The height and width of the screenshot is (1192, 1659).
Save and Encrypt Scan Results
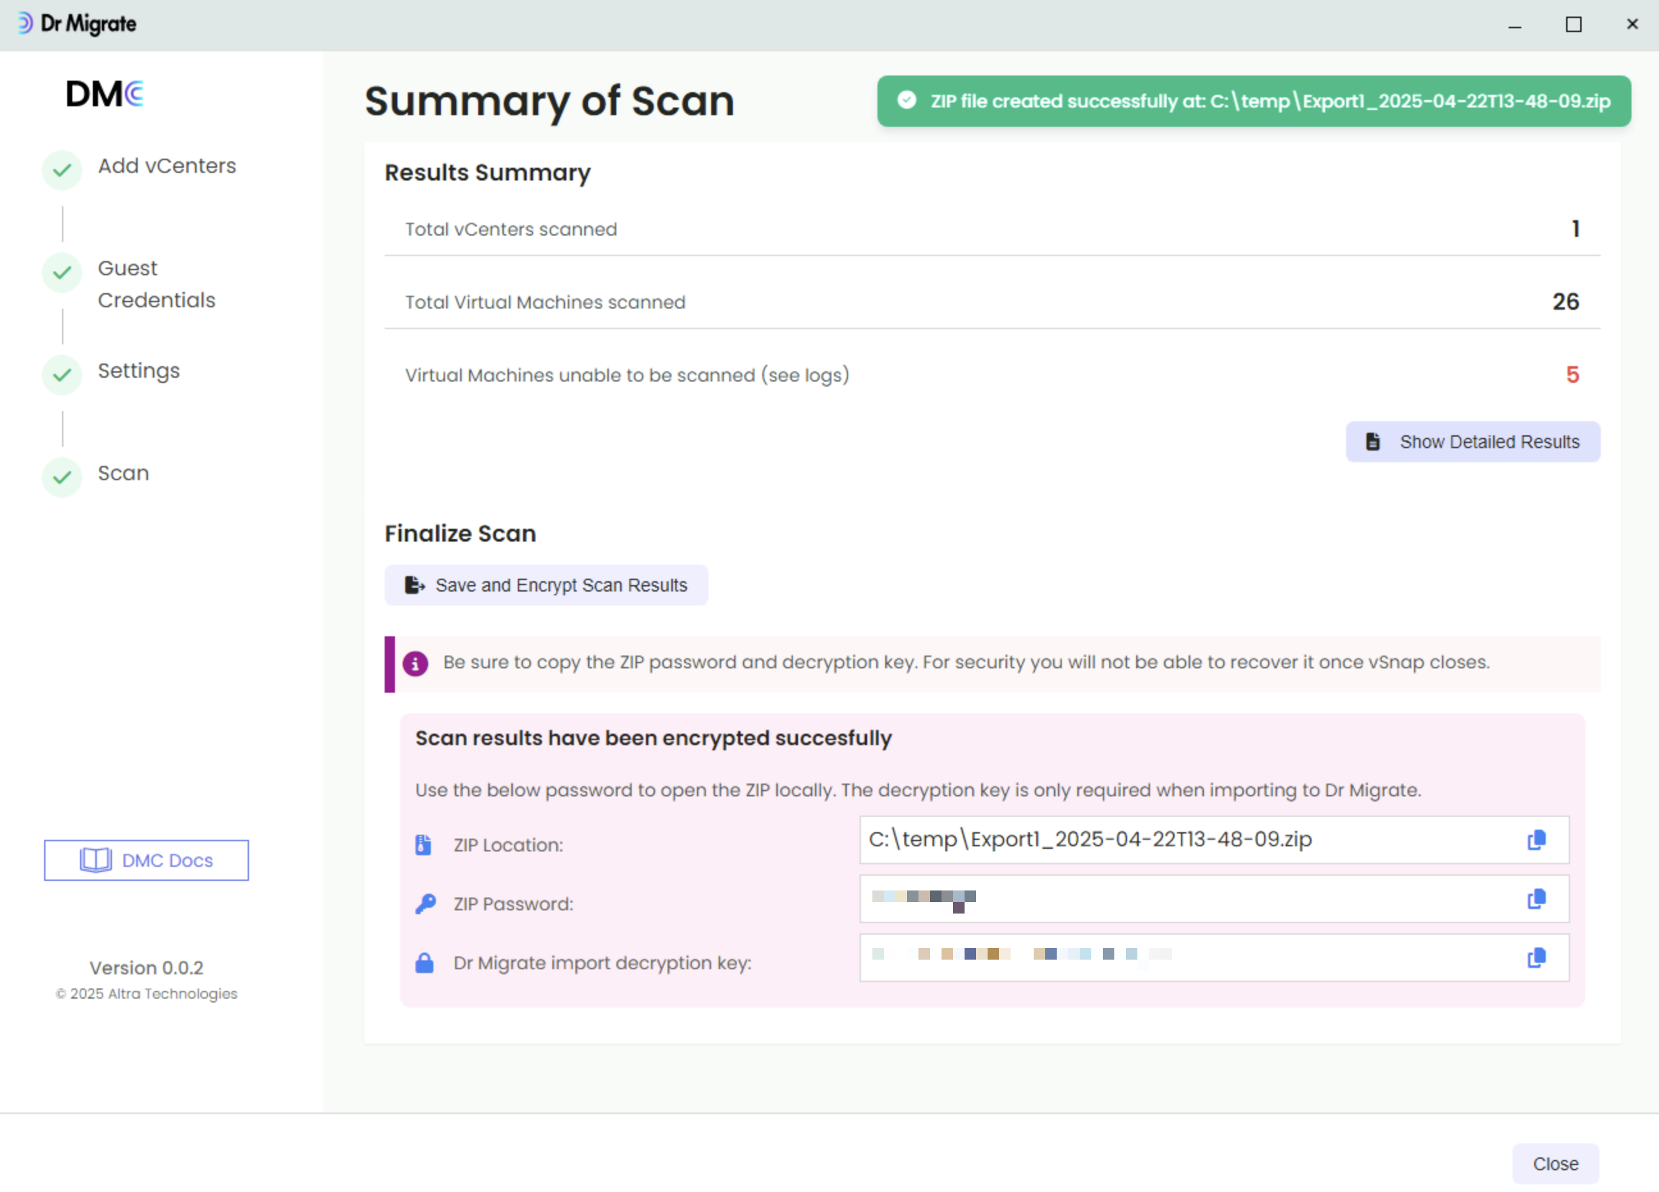click(x=547, y=585)
